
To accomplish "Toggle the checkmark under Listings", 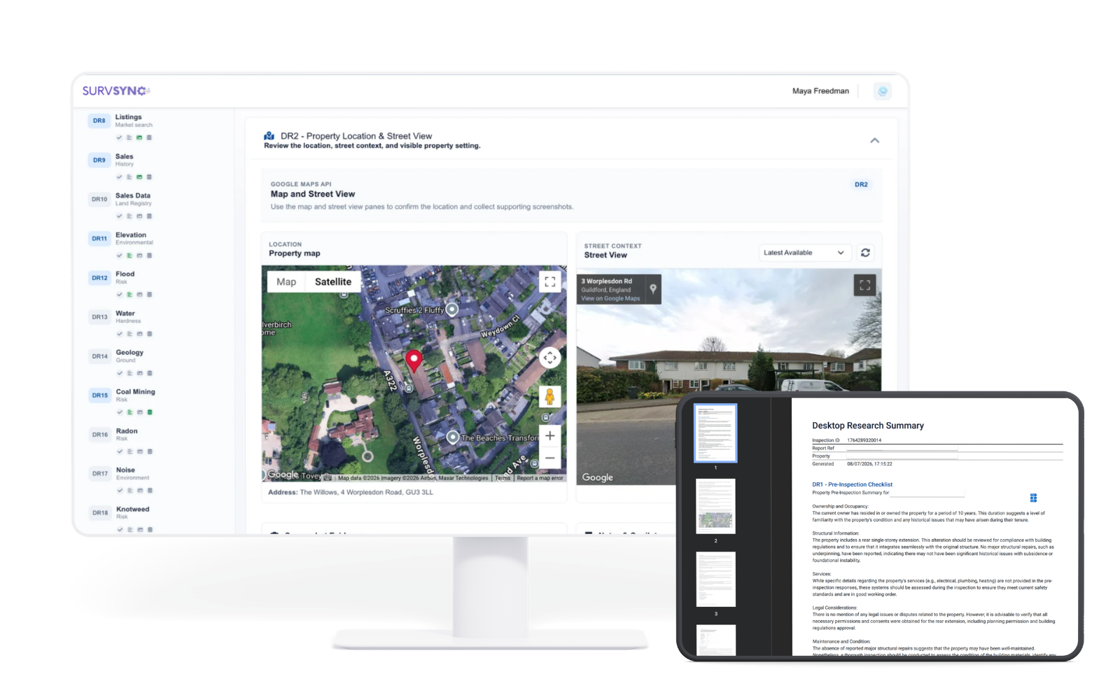I will [120, 138].
